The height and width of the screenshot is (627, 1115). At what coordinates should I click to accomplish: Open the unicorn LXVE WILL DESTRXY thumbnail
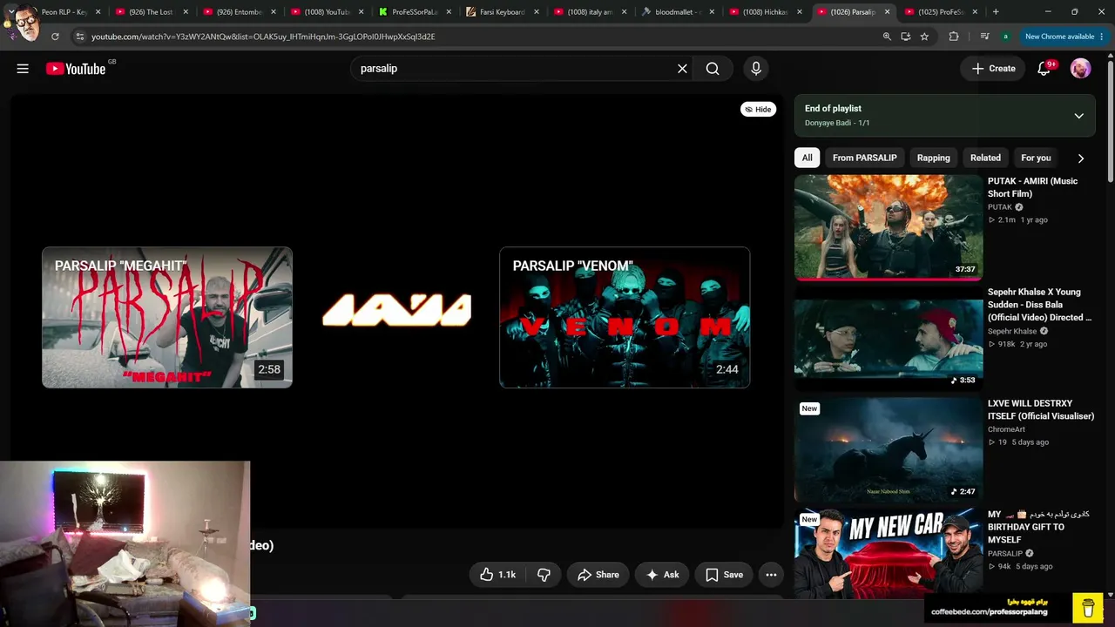(889, 450)
